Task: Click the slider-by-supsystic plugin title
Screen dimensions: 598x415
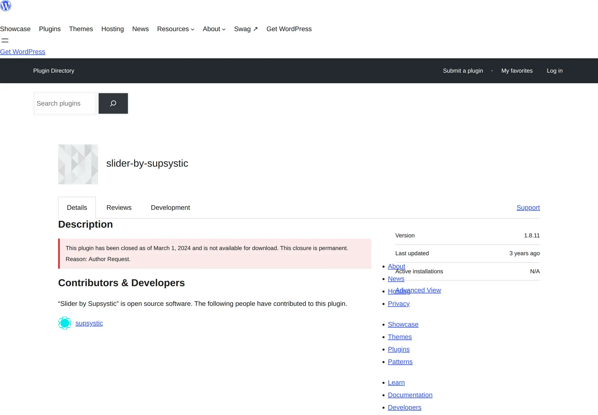Action: [x=147, y=163]
